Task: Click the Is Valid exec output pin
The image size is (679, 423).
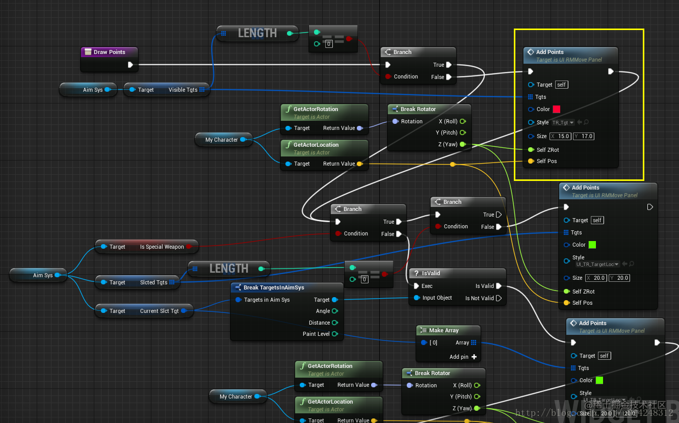Action: tap(499, 286)
